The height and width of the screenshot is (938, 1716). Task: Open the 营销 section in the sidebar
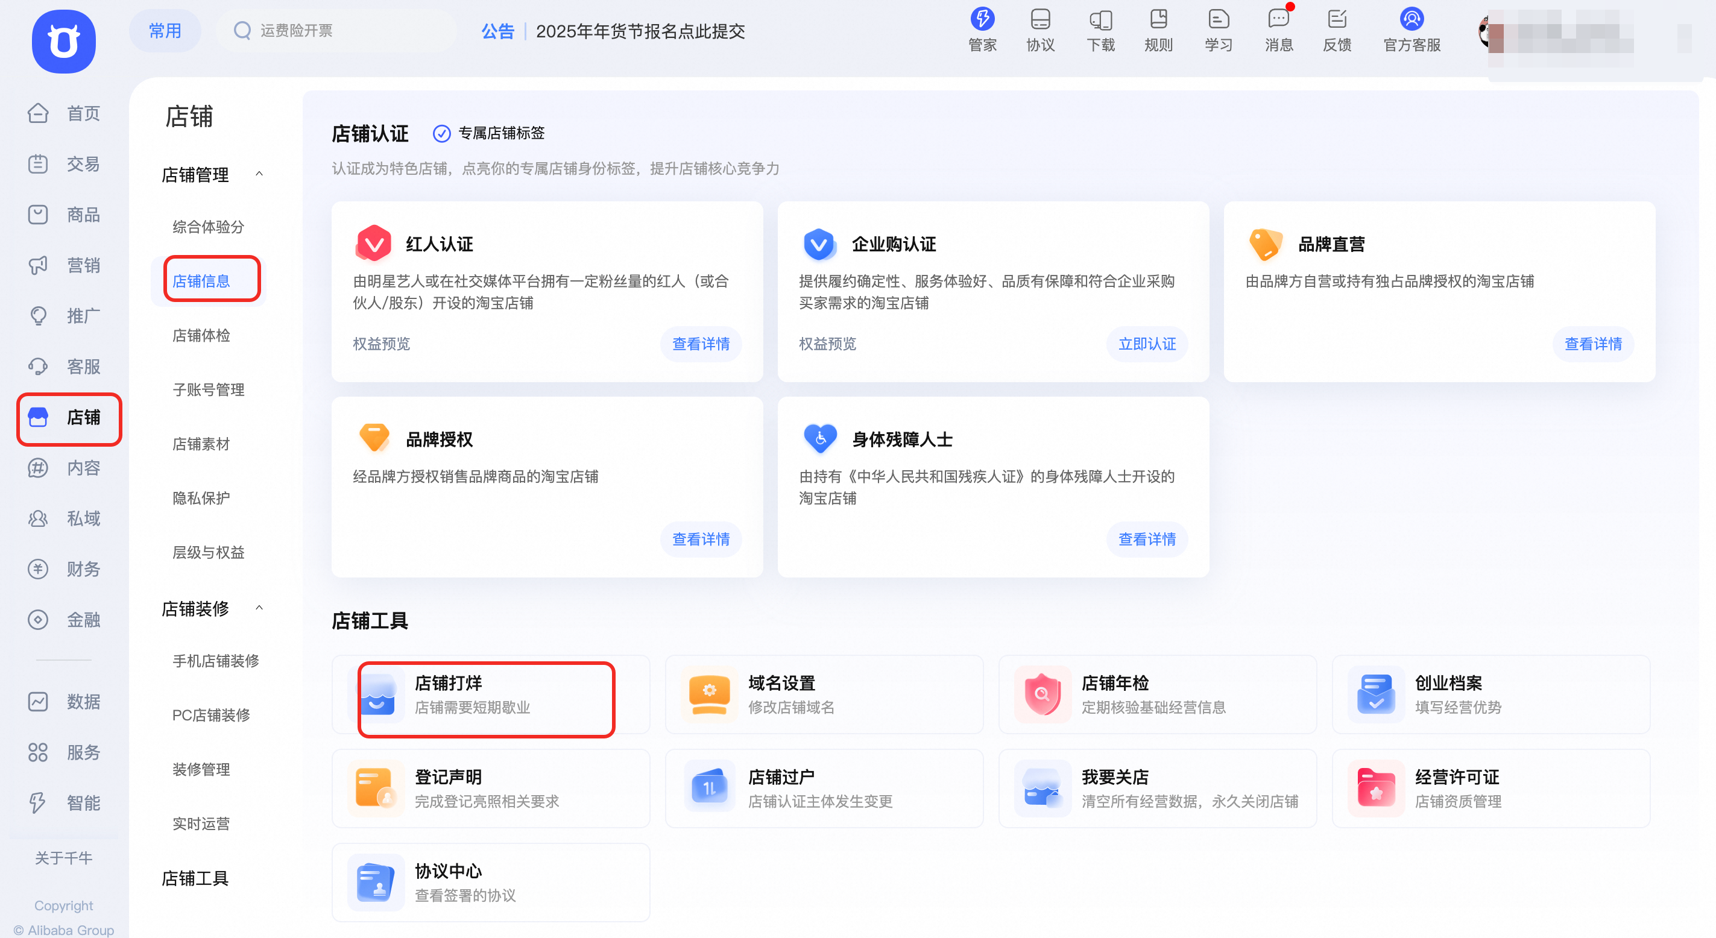tap(63, 265)
